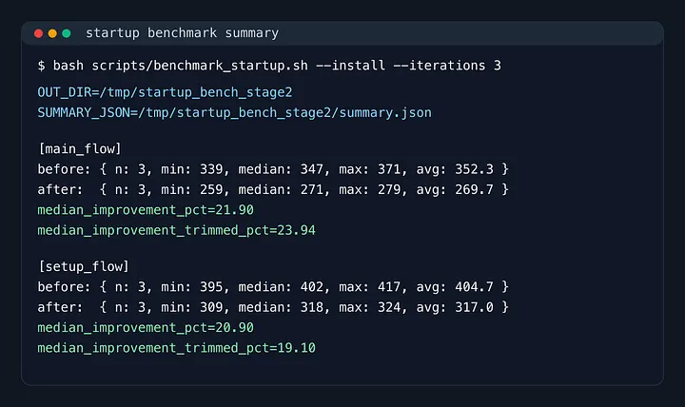Click the main_flow before stats line
Viewport: 685px width, 407px height.
tap(273, 169)
